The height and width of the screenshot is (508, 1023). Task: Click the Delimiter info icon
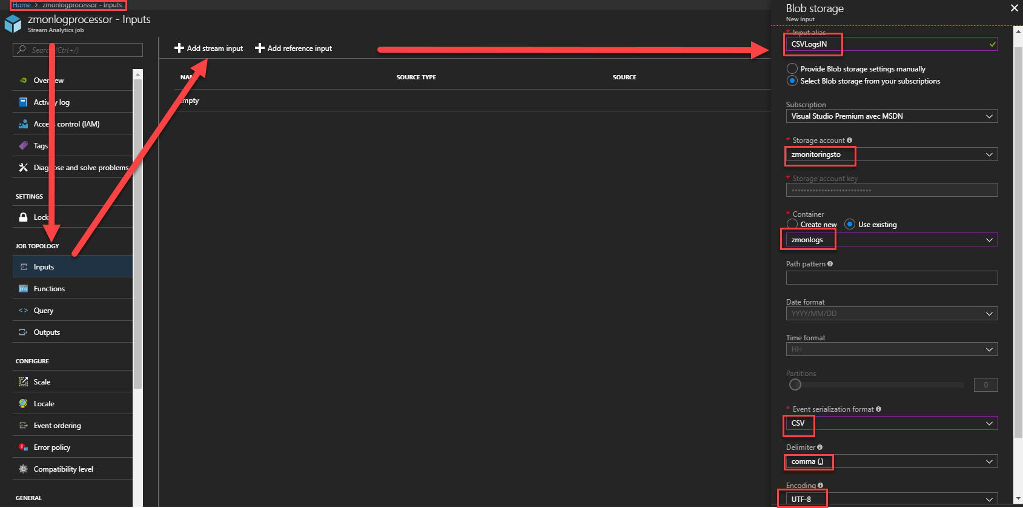click(819, 447)
